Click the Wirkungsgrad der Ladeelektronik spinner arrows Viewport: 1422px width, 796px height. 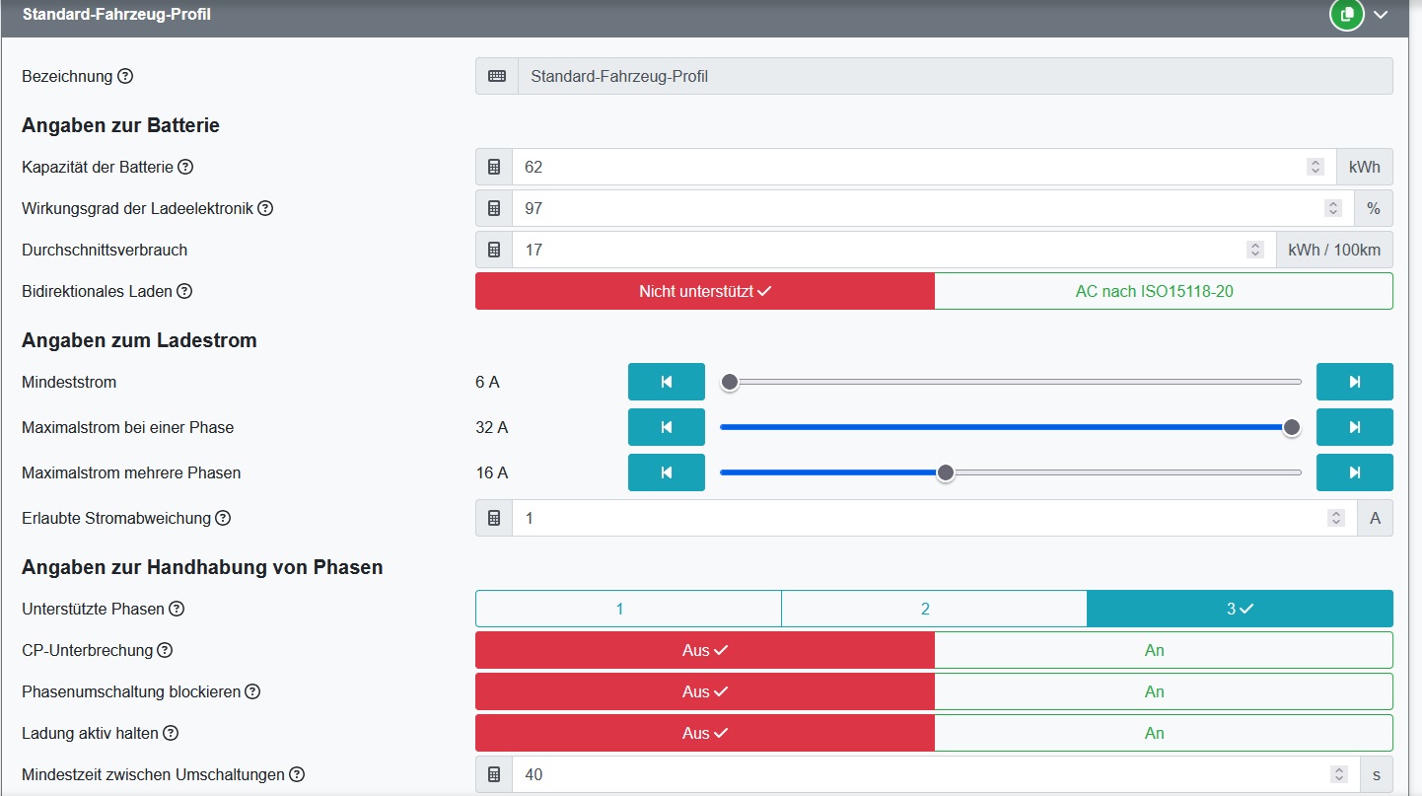[x=1333, y=208]
